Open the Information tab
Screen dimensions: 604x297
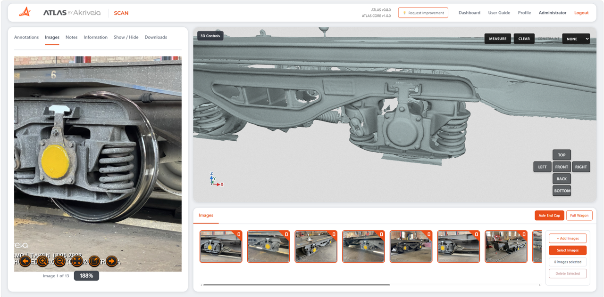click(x=95, y=37)
